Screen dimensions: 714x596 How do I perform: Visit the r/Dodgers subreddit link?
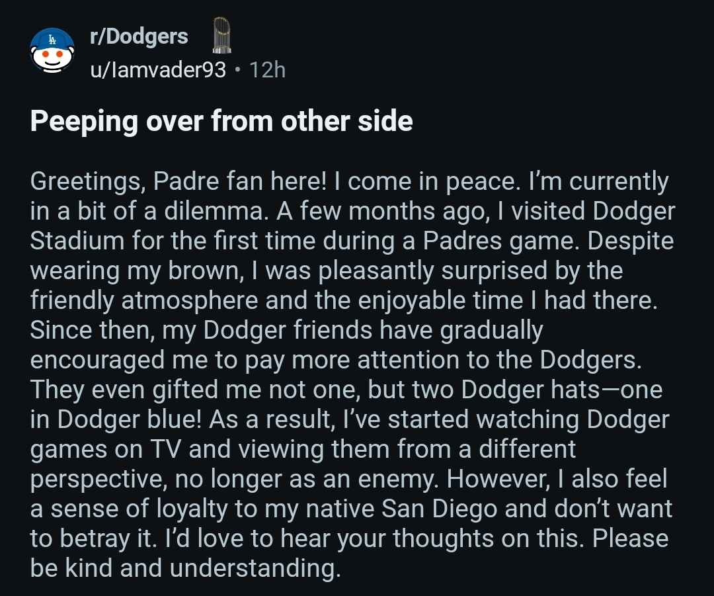139,36
